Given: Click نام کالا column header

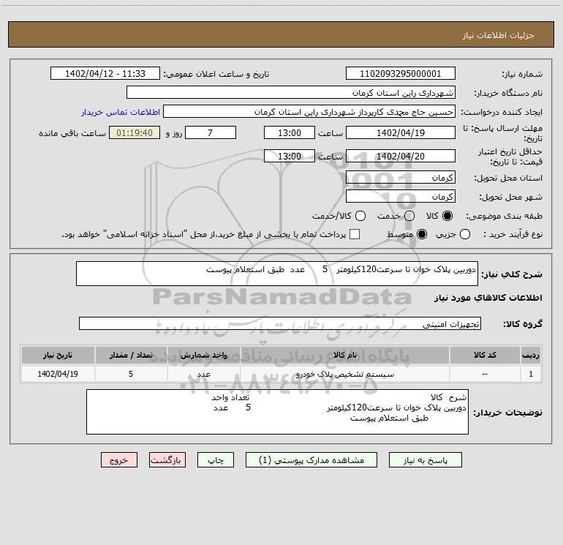Looking at the screenshot, I should pos(344,355).
